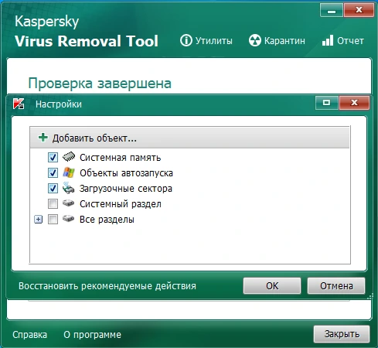Select the Системный раздел text row
The height and width of the screenshot is (348, 378).
point(121,204)
